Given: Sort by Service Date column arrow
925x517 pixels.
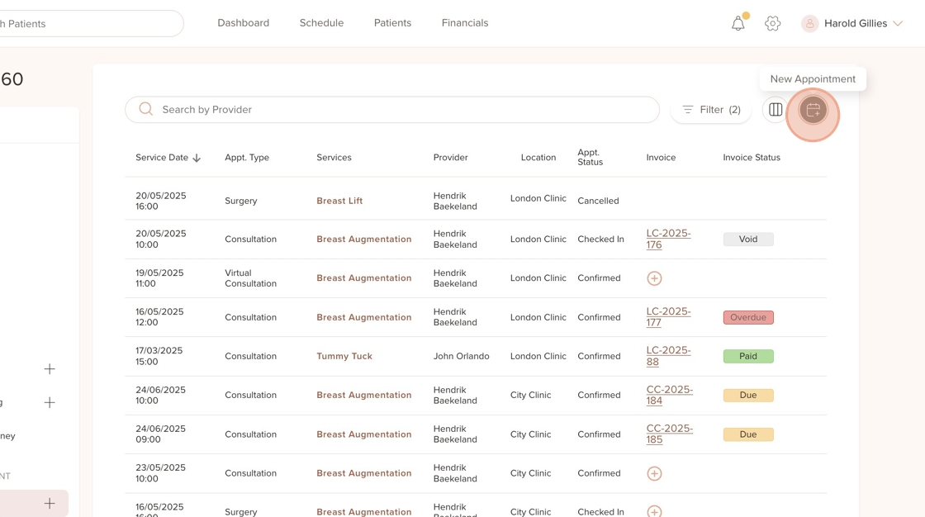Looking at the screenshot, I should [x=197, y=158].
